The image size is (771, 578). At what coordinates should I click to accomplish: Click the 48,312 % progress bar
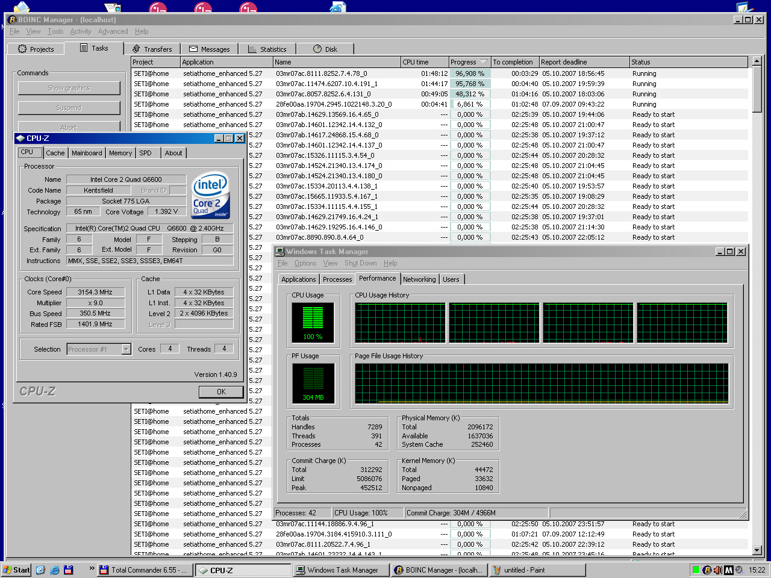tap(470, 94)
